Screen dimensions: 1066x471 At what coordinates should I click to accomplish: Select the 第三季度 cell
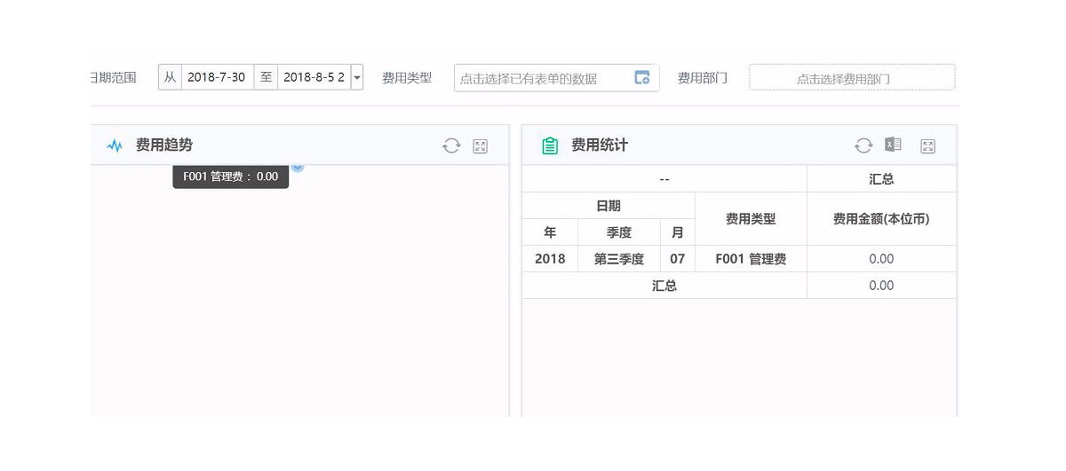619,259
